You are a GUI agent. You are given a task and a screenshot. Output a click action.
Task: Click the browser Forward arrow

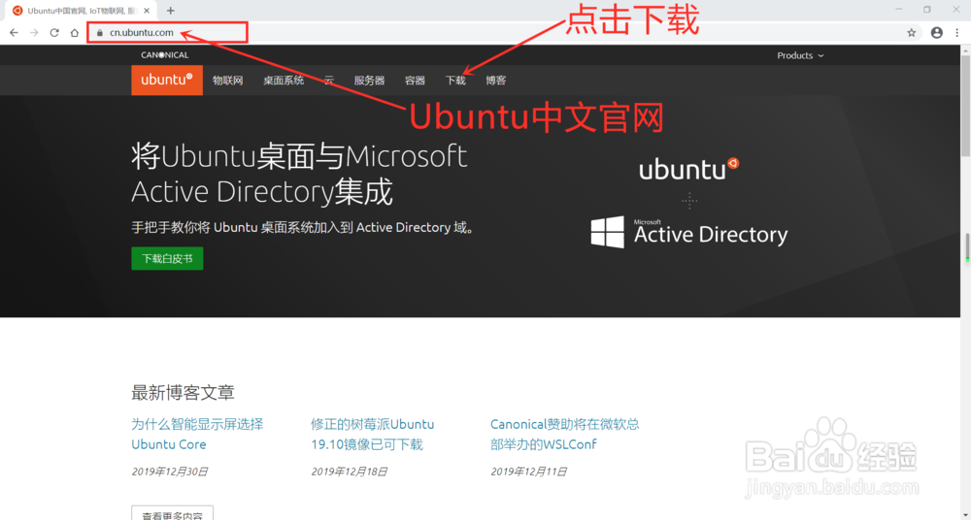[34, 33]
